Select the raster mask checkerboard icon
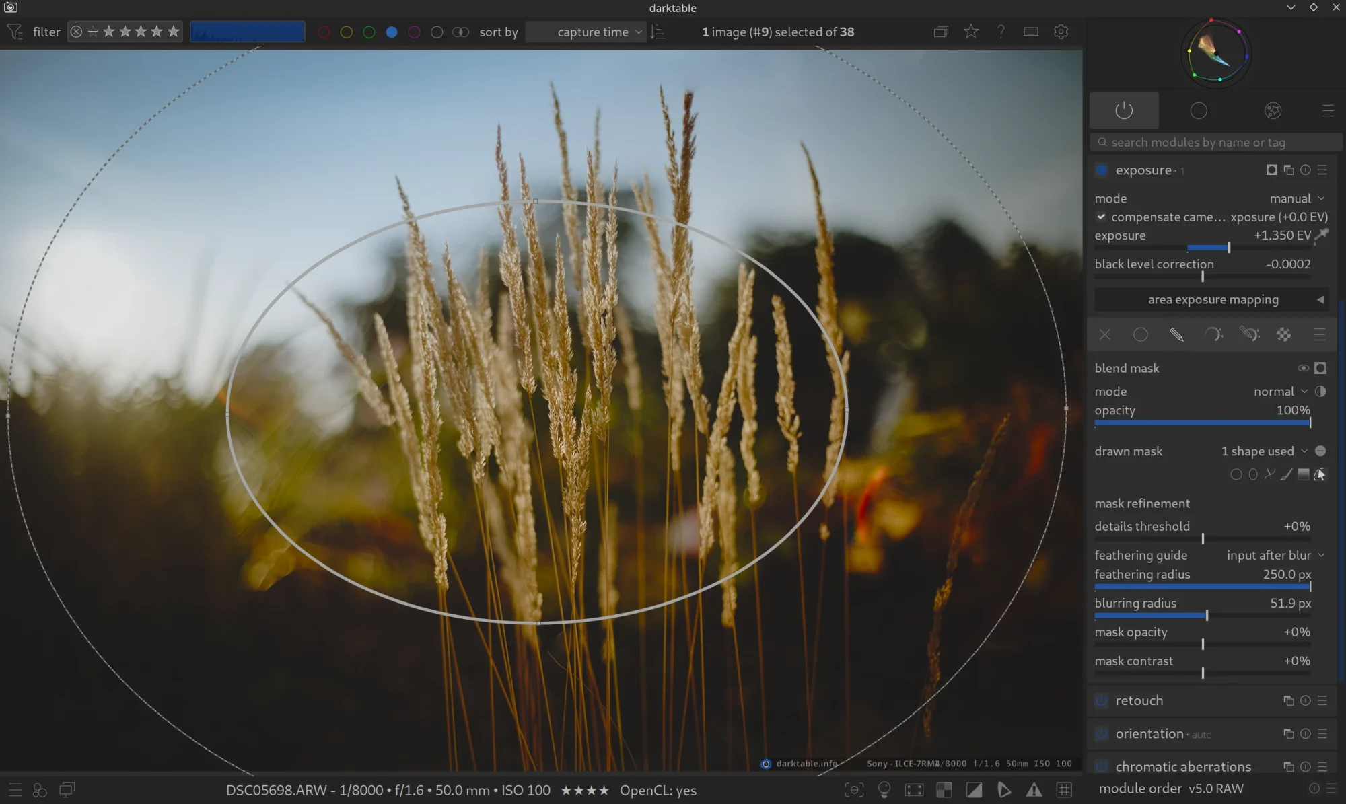 pyautogui.click(x=1283, y=334)
